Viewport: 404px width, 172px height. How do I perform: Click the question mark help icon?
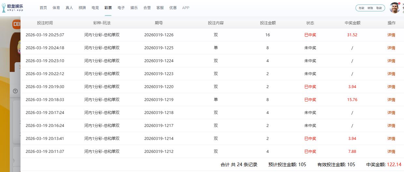15,91
